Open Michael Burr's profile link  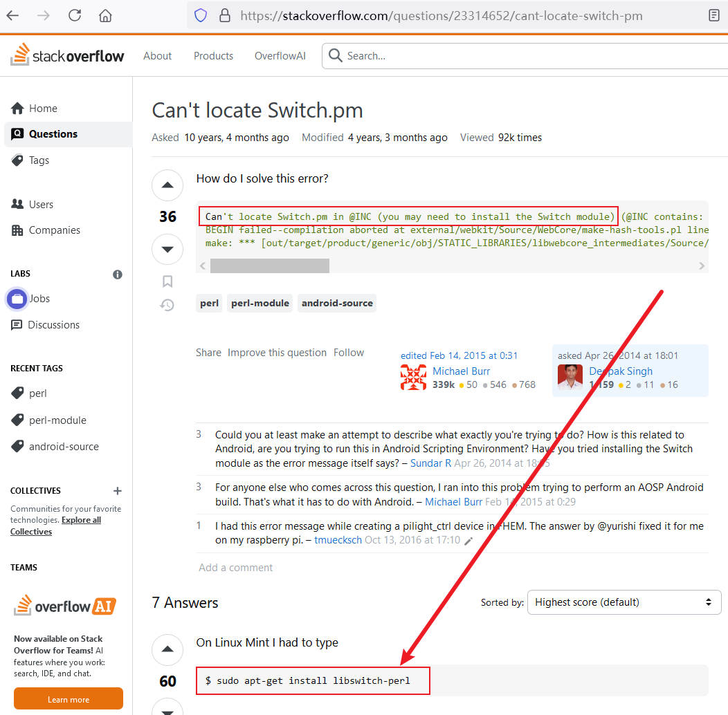461,371
